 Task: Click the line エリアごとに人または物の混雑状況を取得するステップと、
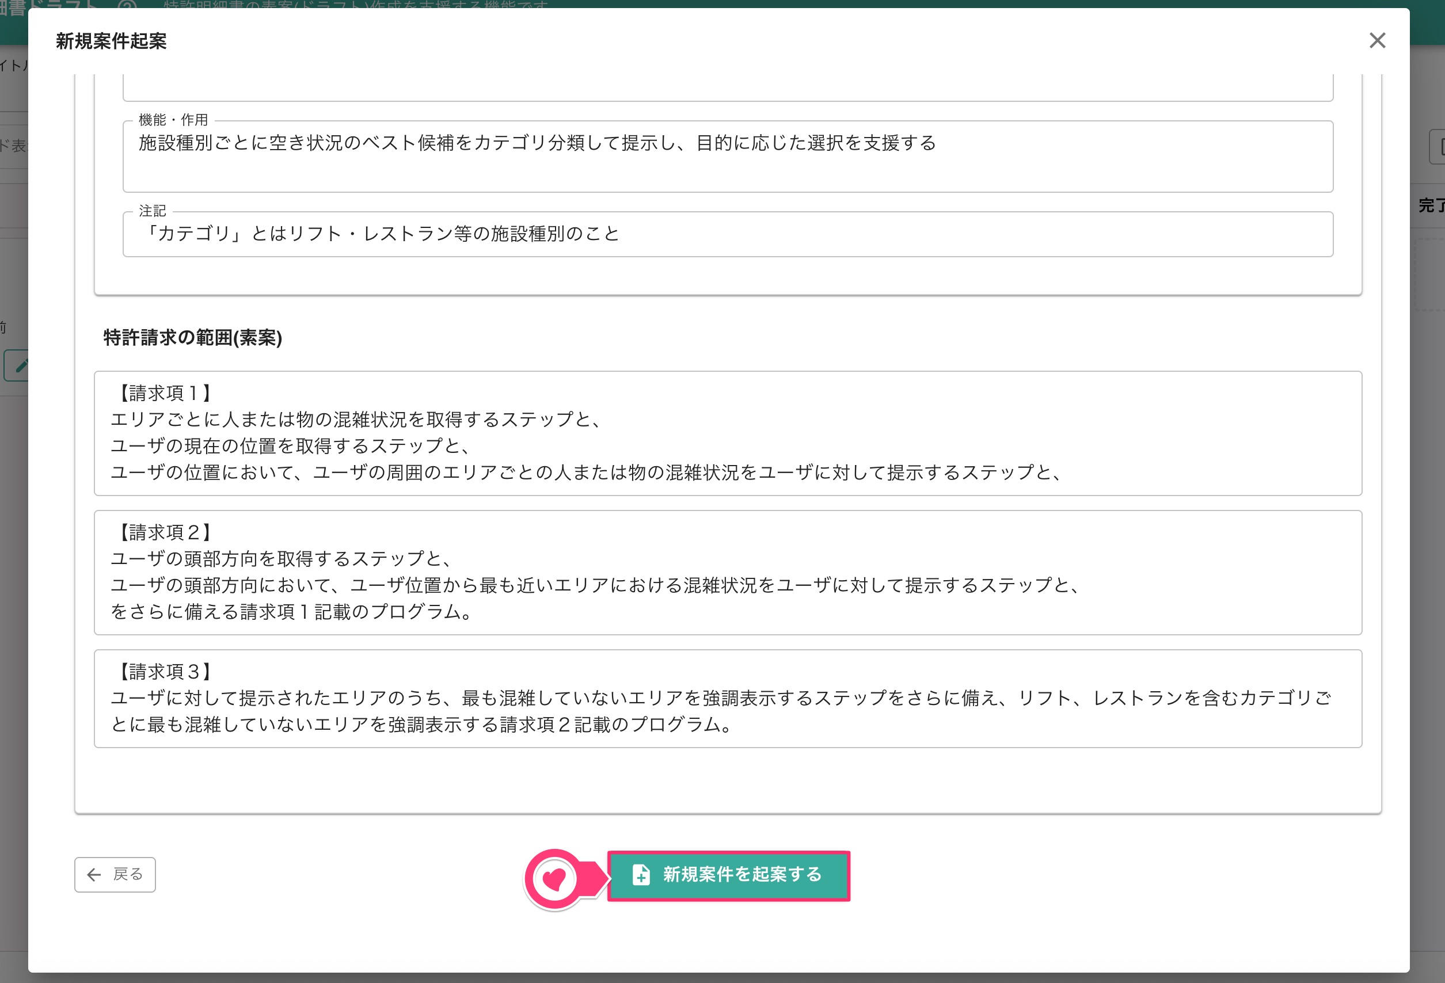click(357, 420)
